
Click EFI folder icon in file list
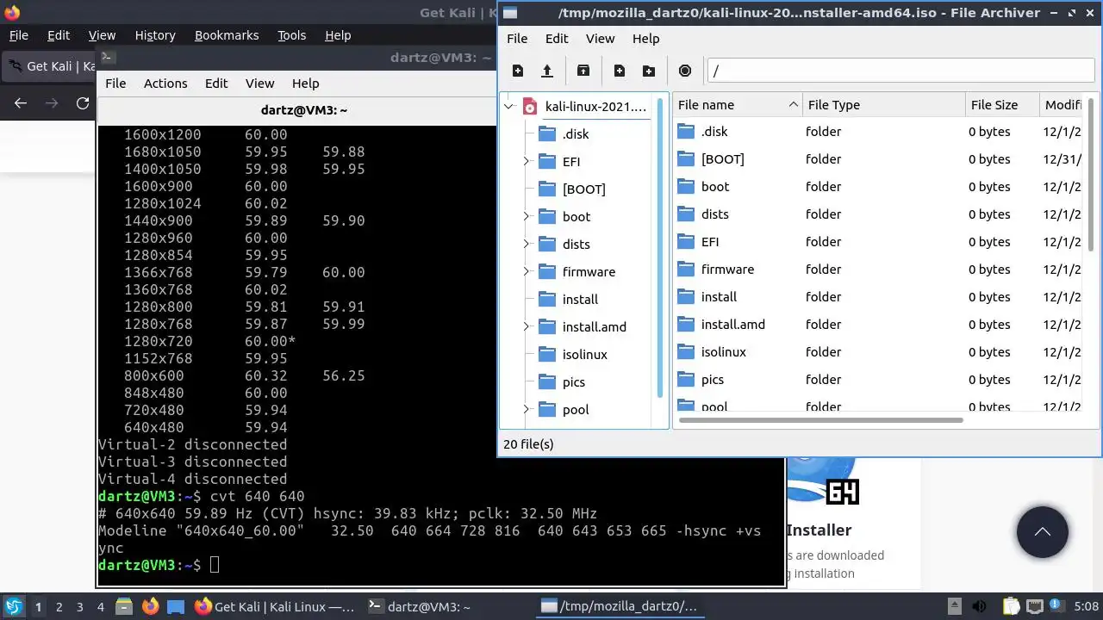686,242
